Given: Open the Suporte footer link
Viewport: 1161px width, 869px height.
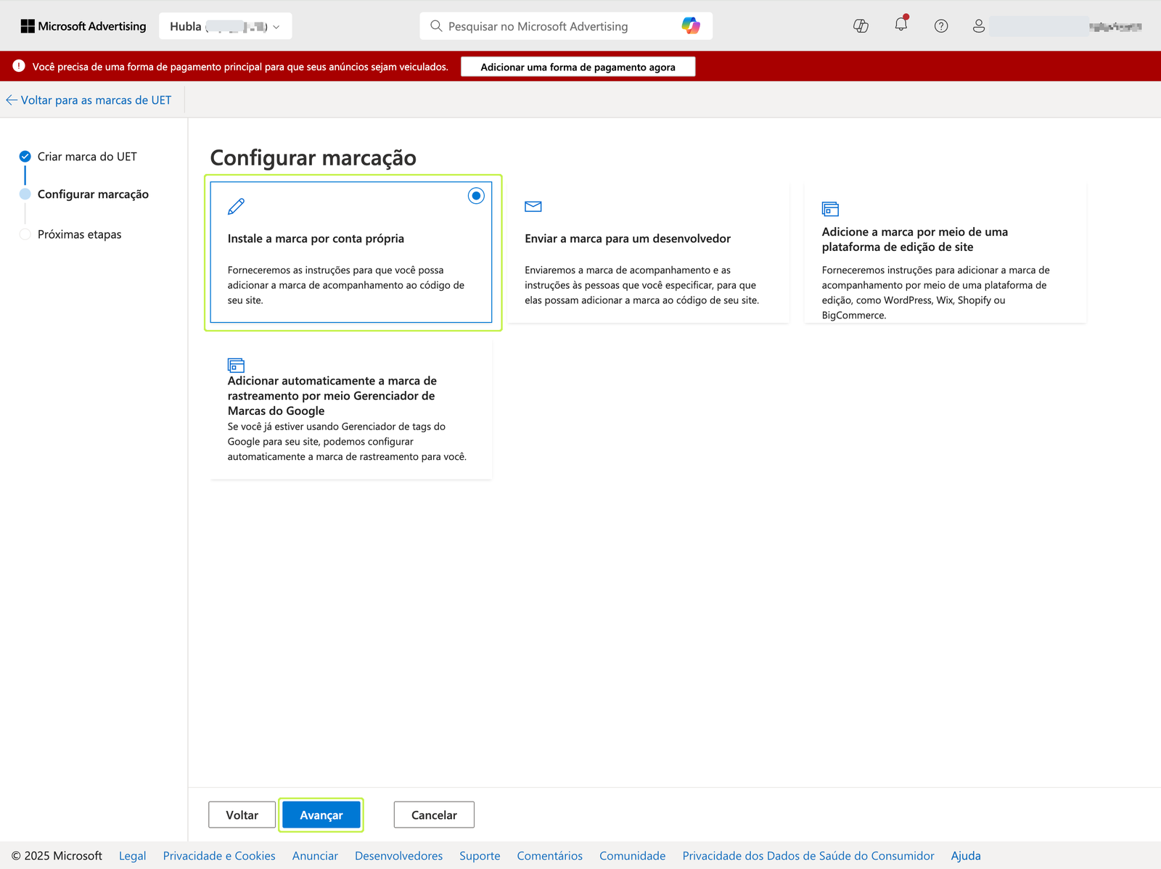Looking at the screenshot, I should [x=480, y=856].
